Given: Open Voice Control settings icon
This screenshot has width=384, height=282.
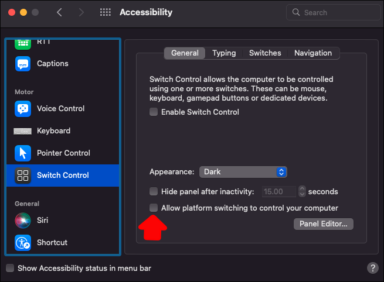Looking at the screenshot, I should (x=23, y=109).
